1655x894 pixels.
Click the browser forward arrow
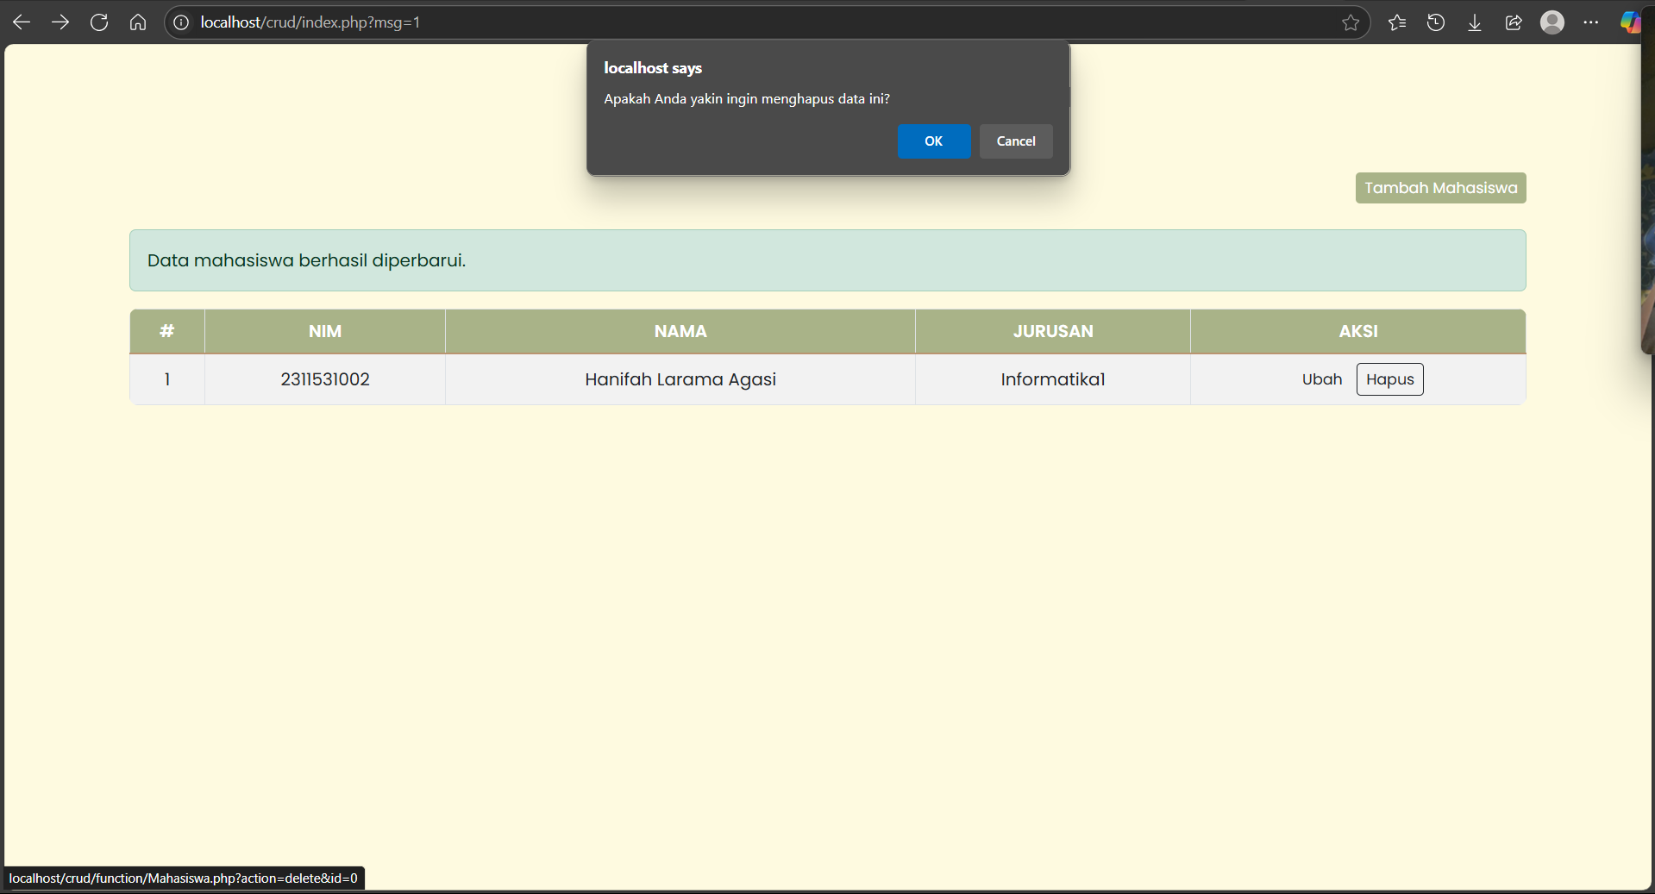click(x=60, y=22)
